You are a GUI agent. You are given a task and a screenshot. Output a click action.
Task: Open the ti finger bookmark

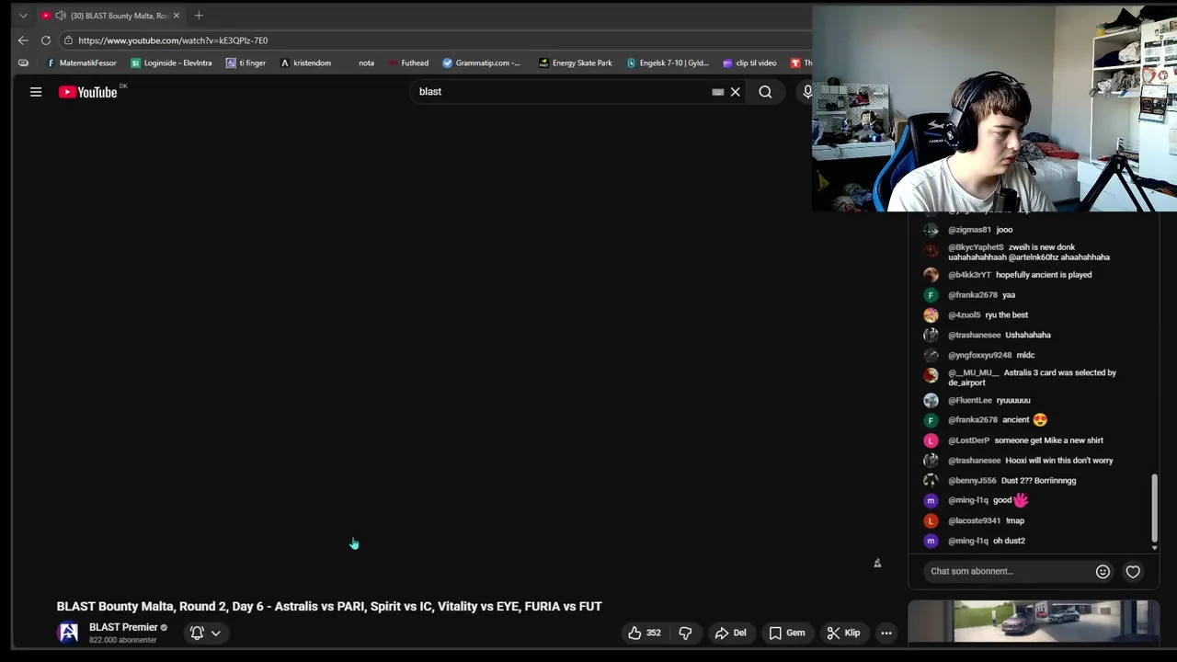pos(246,63)
